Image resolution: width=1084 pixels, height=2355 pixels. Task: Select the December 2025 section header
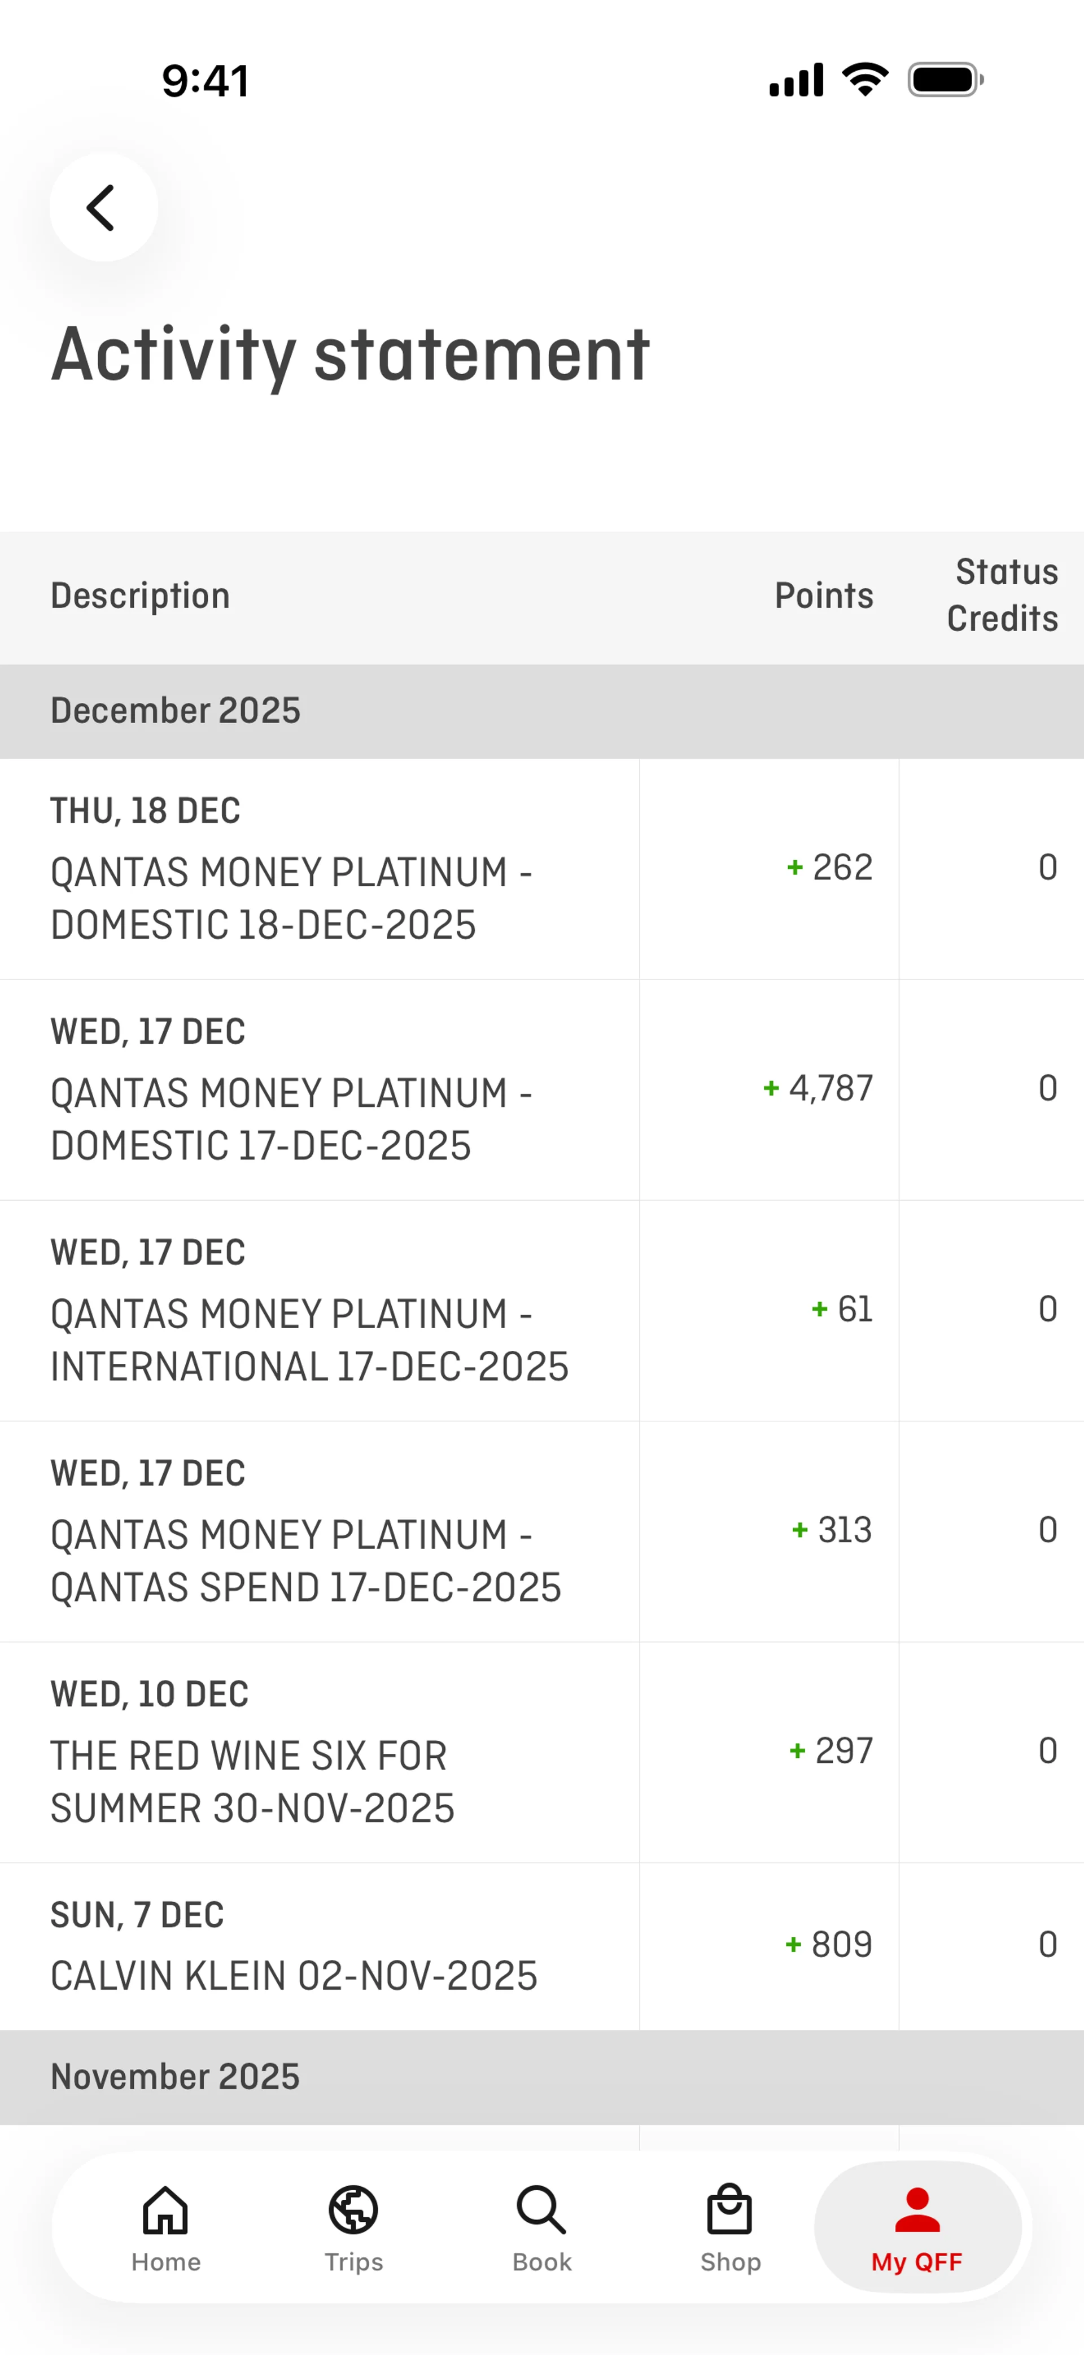(176, 711)
